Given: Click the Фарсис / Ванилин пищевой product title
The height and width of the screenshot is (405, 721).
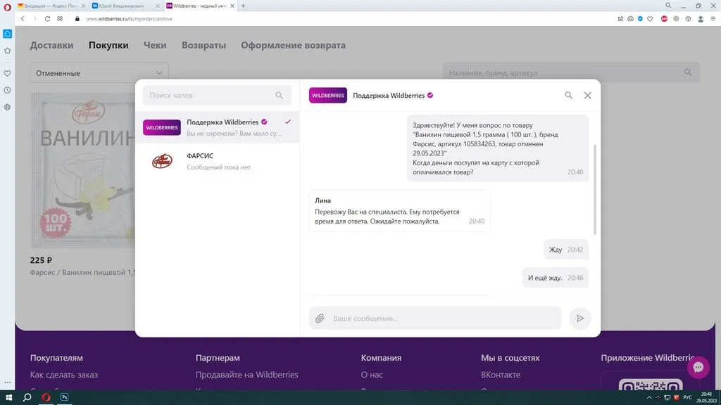Looking at the screenshot, I should pyautogui.click(x=83, y=272).
